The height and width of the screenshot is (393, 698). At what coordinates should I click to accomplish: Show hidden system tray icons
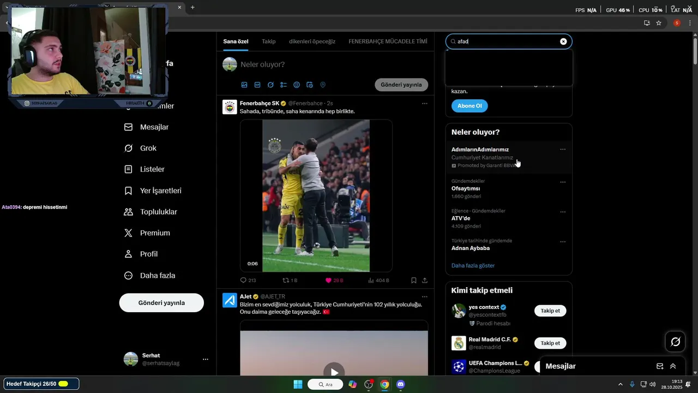pos(621,384)
